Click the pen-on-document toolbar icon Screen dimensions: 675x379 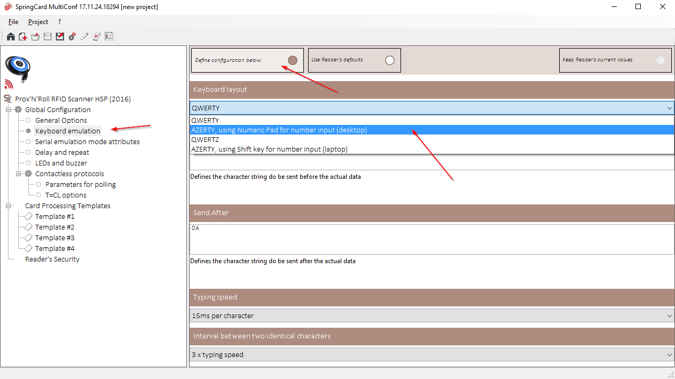point(97,37)
